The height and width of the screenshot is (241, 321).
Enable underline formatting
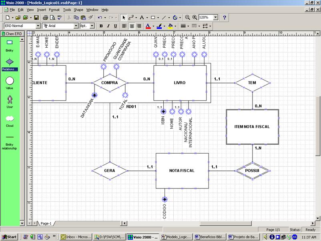tap(116, 25)
